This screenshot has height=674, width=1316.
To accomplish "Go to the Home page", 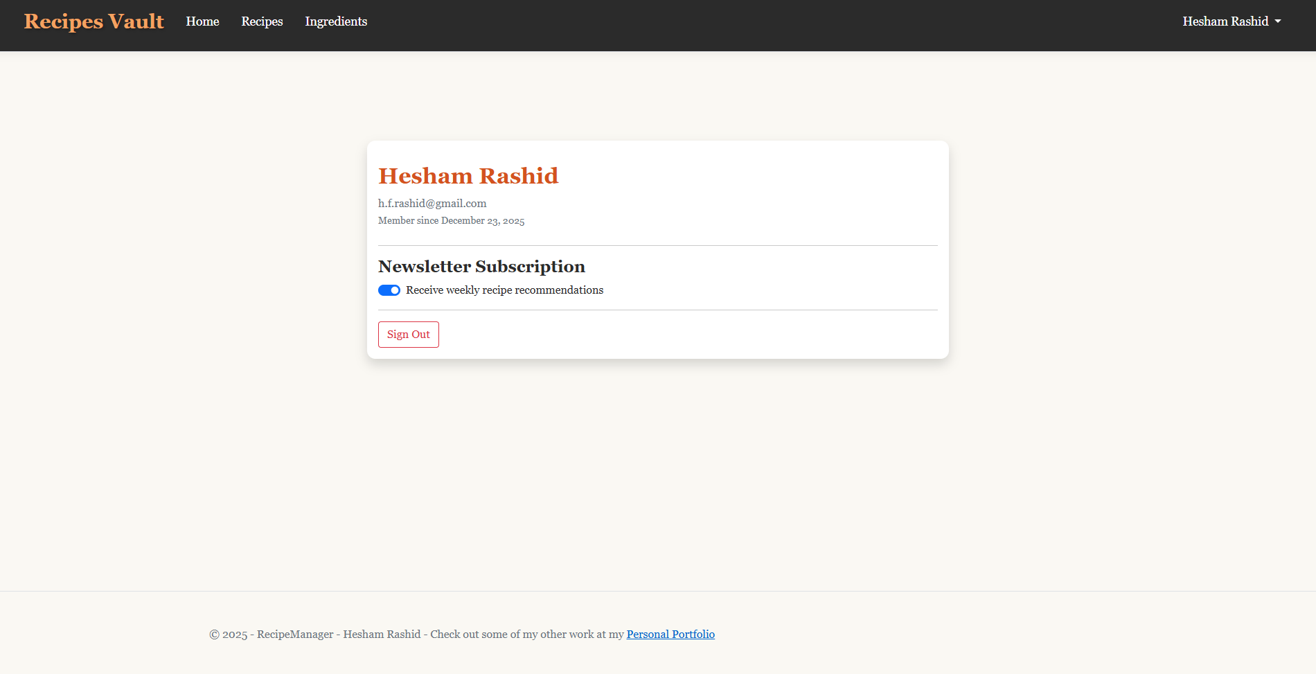I will pyautogui.click(x=202, y=21).
